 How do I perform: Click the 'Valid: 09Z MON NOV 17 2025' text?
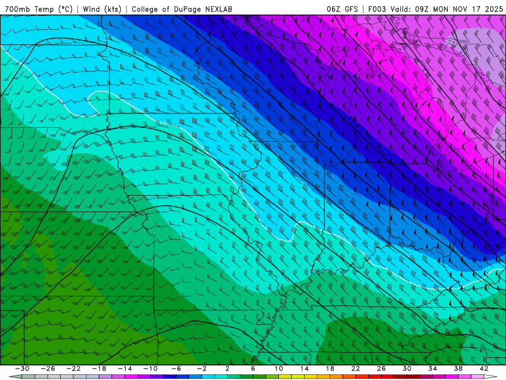coord(447,9)
